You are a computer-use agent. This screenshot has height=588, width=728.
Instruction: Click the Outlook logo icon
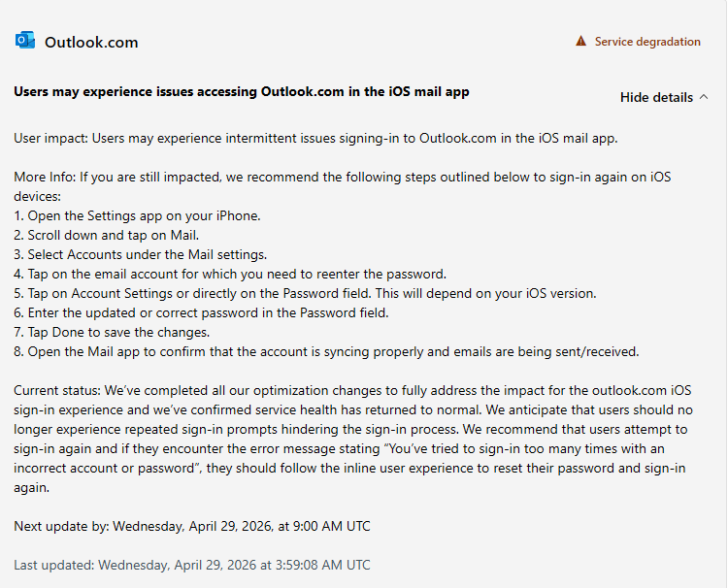pyautogui.click(x=25, y=41)
